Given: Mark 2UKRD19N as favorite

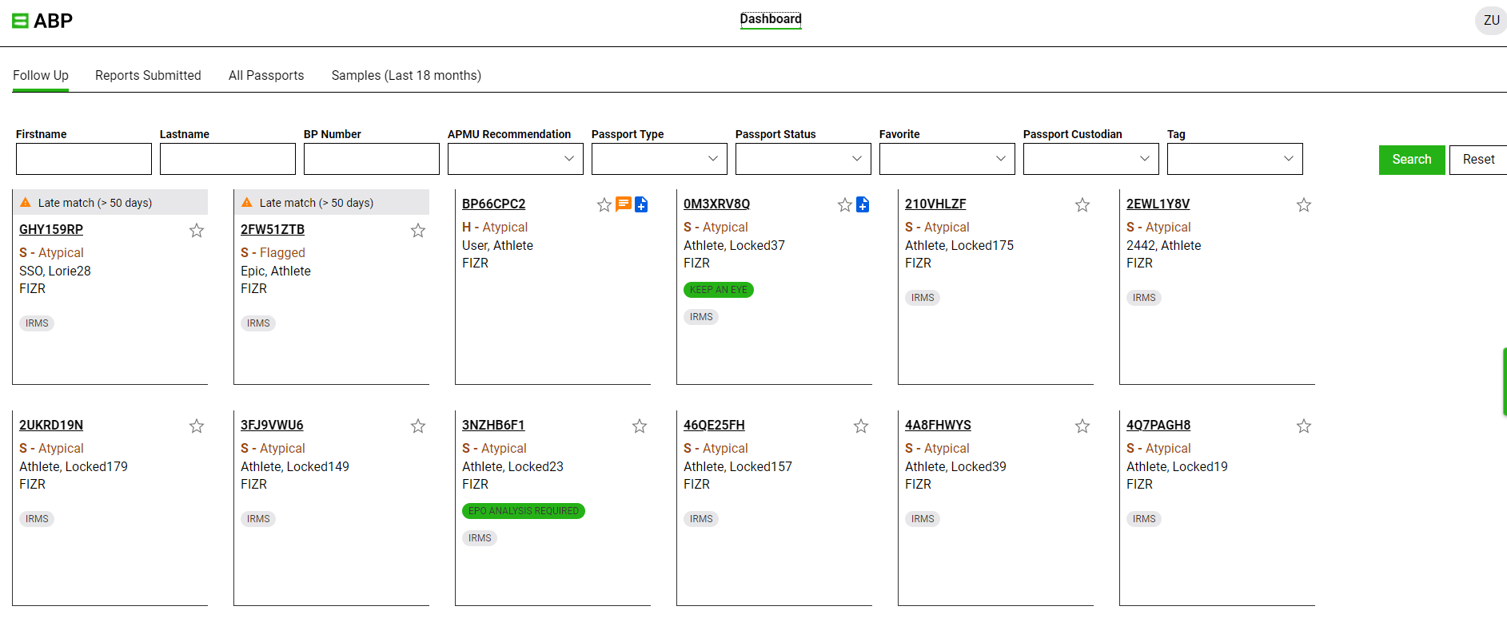Looking at the screenshot, I should 197,426.
